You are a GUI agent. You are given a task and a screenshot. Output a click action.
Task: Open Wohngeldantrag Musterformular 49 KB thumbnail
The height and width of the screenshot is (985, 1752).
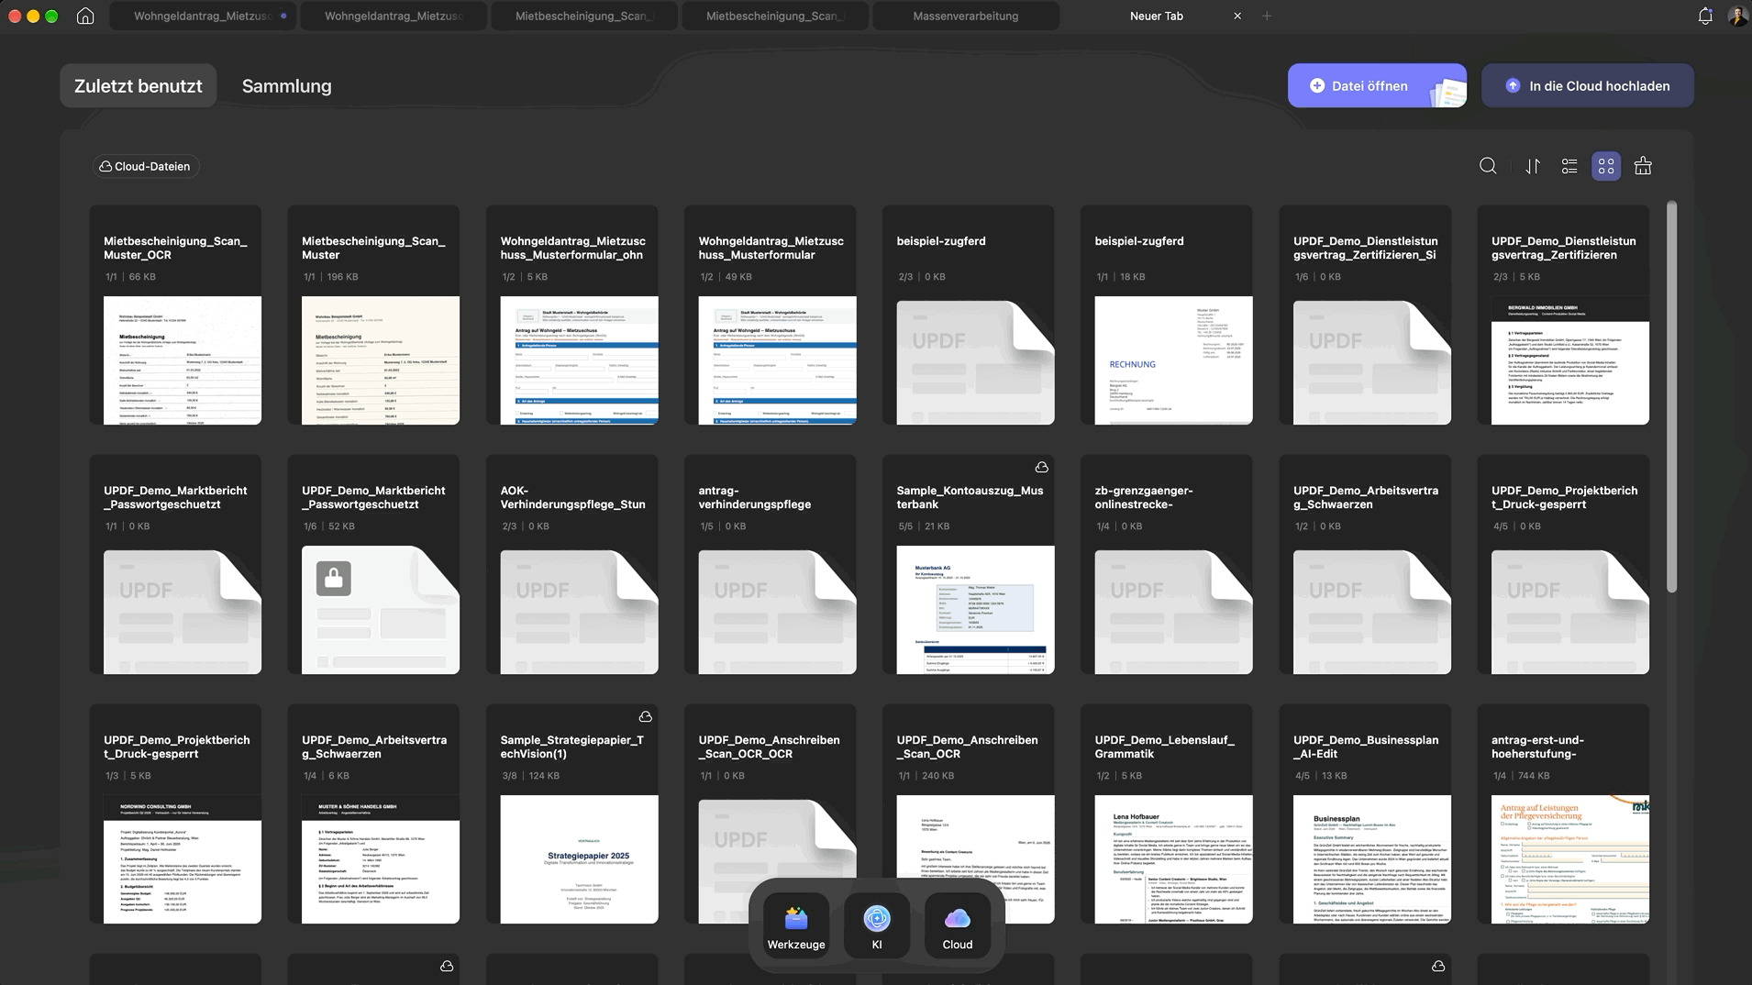tap(777, 360)
